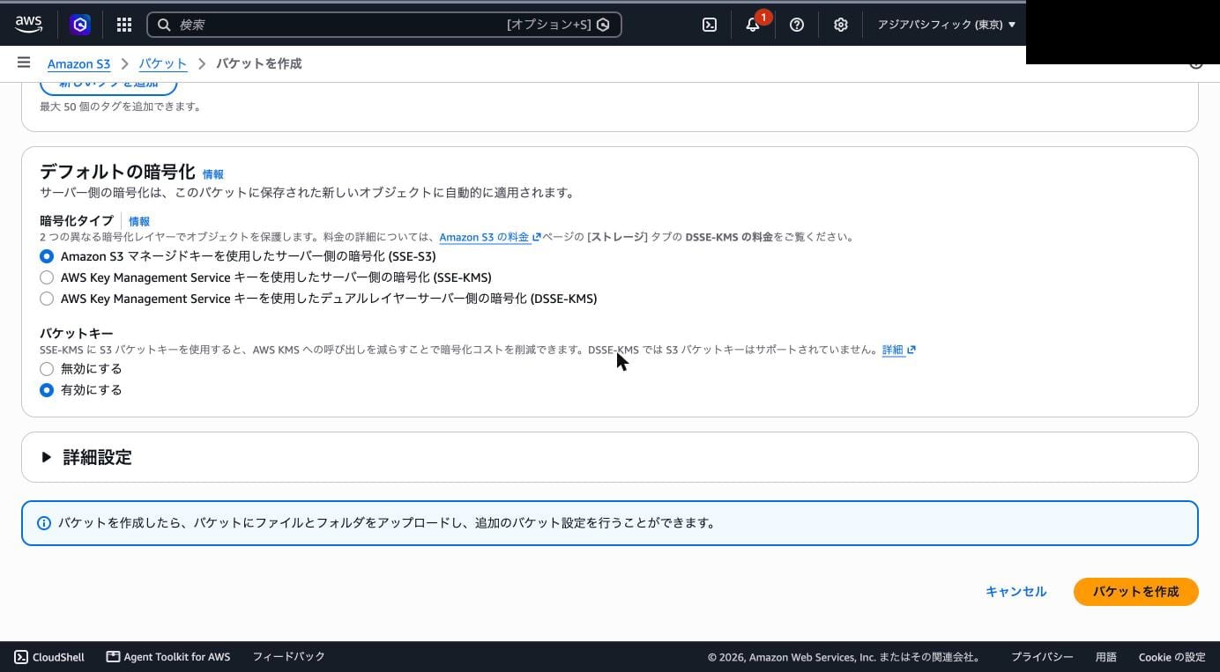The height and width of the screenshot is (672, 1220).
Task: Open the フィードバック link
Action: [288, 657]
